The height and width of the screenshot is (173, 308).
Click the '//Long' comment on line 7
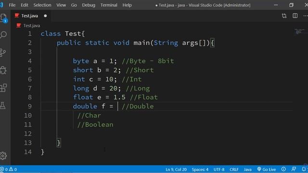[138, 88]
